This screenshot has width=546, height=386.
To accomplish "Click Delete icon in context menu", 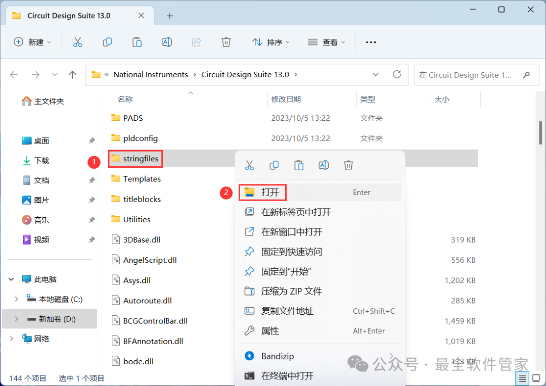I will tap(348, 165).
